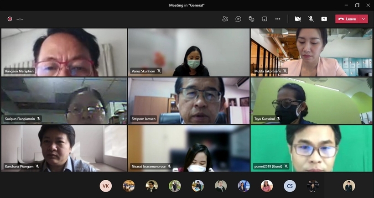
Task: Select Tayu Kuesakul video tile
Action: 311,101
